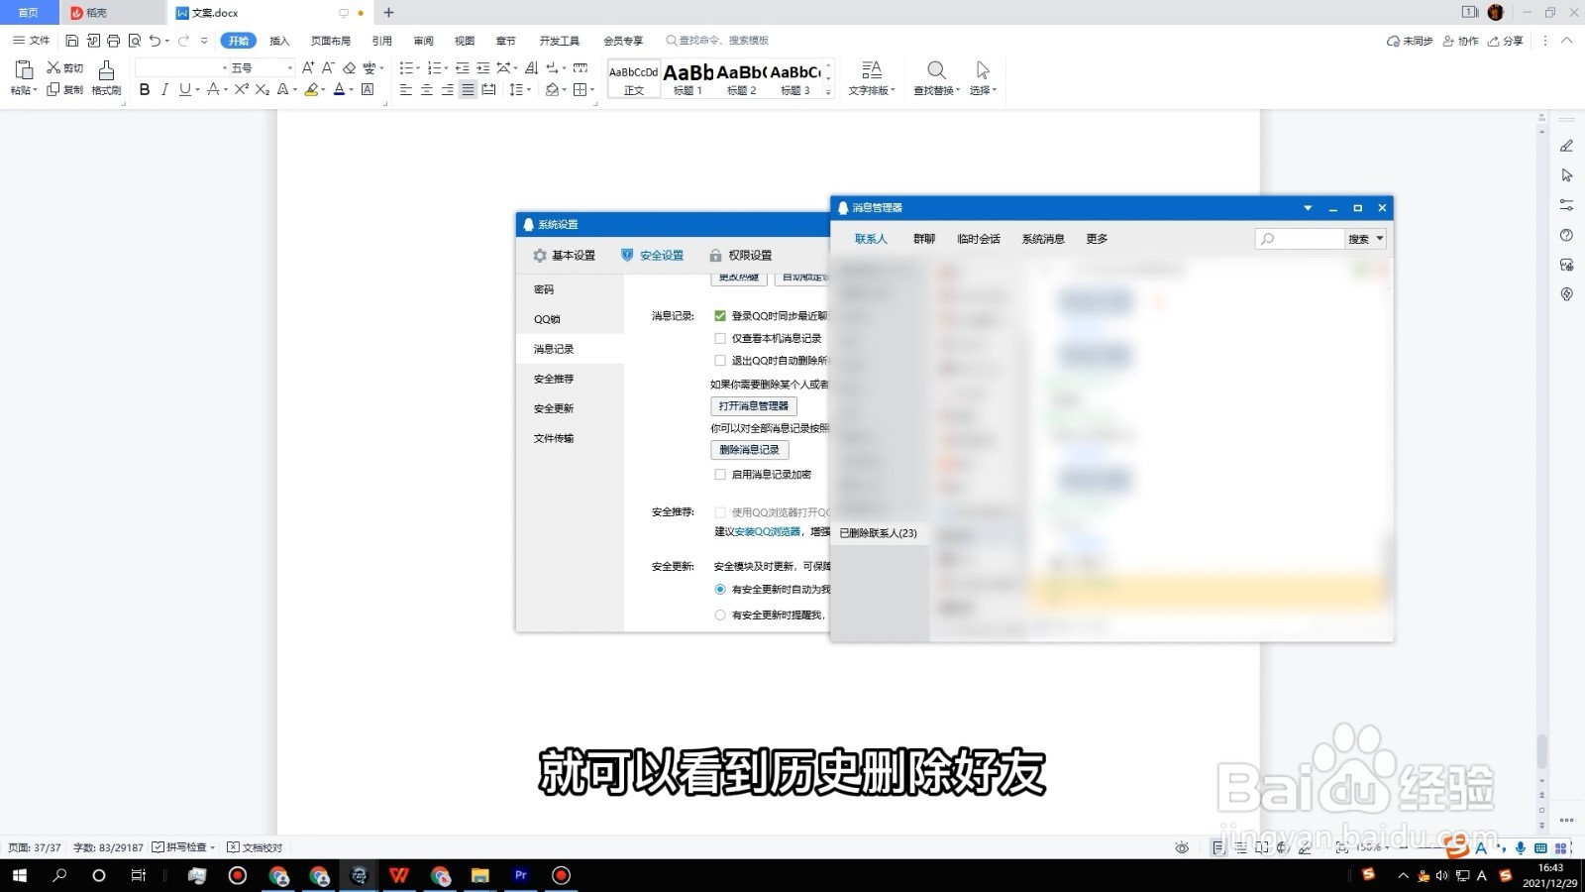Expand the highlight color dropdown arrow

(323, 89)
